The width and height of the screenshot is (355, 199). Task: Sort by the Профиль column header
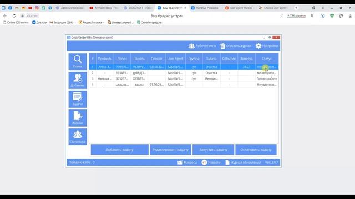[105, 59]
